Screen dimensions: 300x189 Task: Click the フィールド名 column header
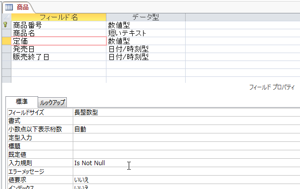[x=58, y=17]
